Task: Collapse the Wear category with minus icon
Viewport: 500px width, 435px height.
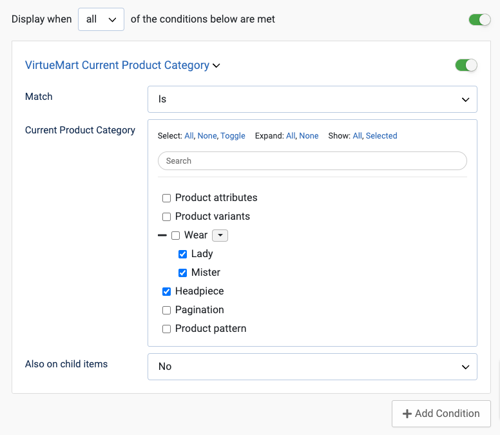Action: [x=162, y=235]
